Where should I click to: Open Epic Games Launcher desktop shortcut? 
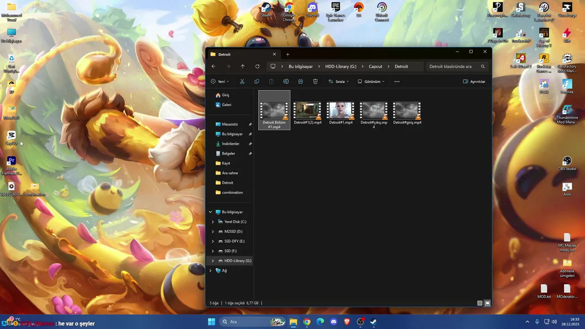pos(335,12)
